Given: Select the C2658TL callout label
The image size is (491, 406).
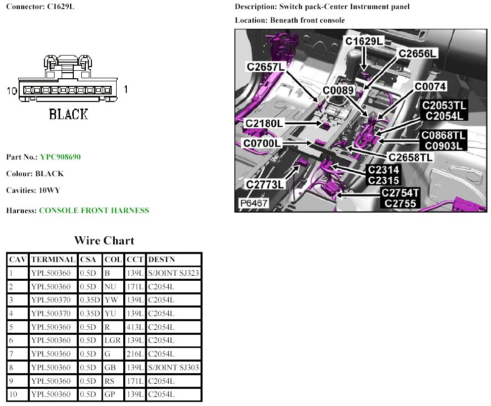Looking at the screenshot, I should click(x=410, y=157).
